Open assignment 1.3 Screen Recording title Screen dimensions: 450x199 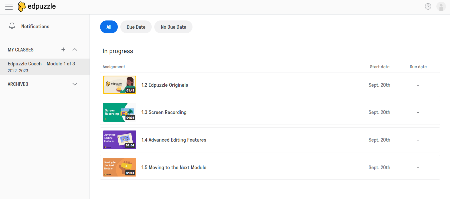(164, 112)
